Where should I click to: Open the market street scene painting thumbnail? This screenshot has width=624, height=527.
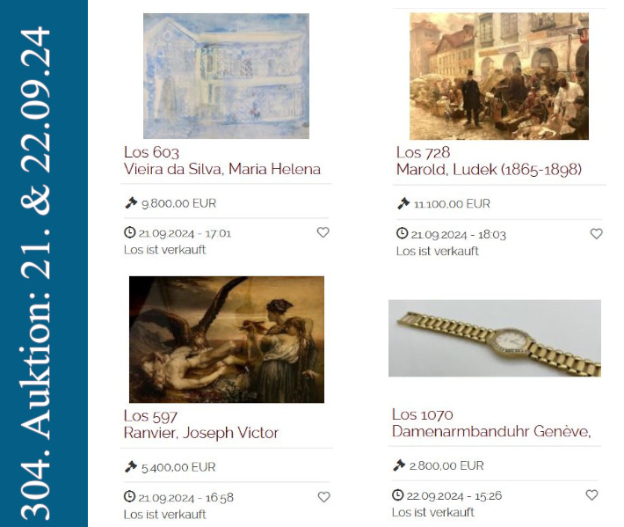499,76
